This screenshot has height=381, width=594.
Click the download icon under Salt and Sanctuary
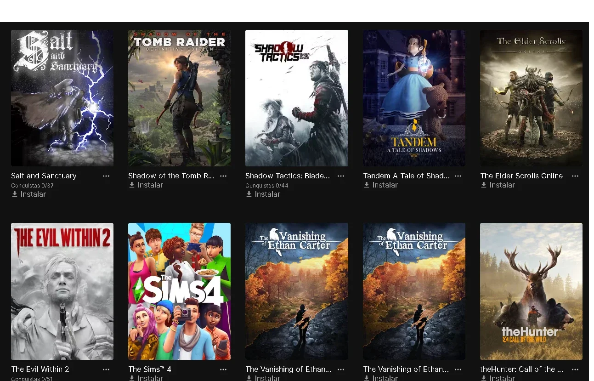click(x=15, y=194)
